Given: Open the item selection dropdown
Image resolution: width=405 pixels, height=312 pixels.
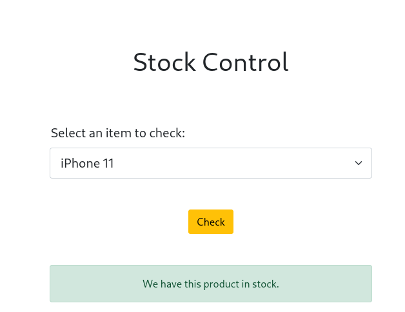Looking at the screenshot, I should tap(210, 163).
